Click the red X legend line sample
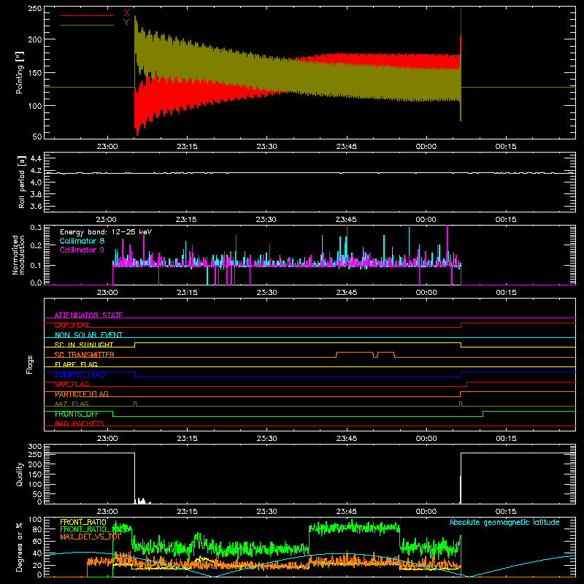Screen dimensions: 584x584 click(x=87, y=15)
